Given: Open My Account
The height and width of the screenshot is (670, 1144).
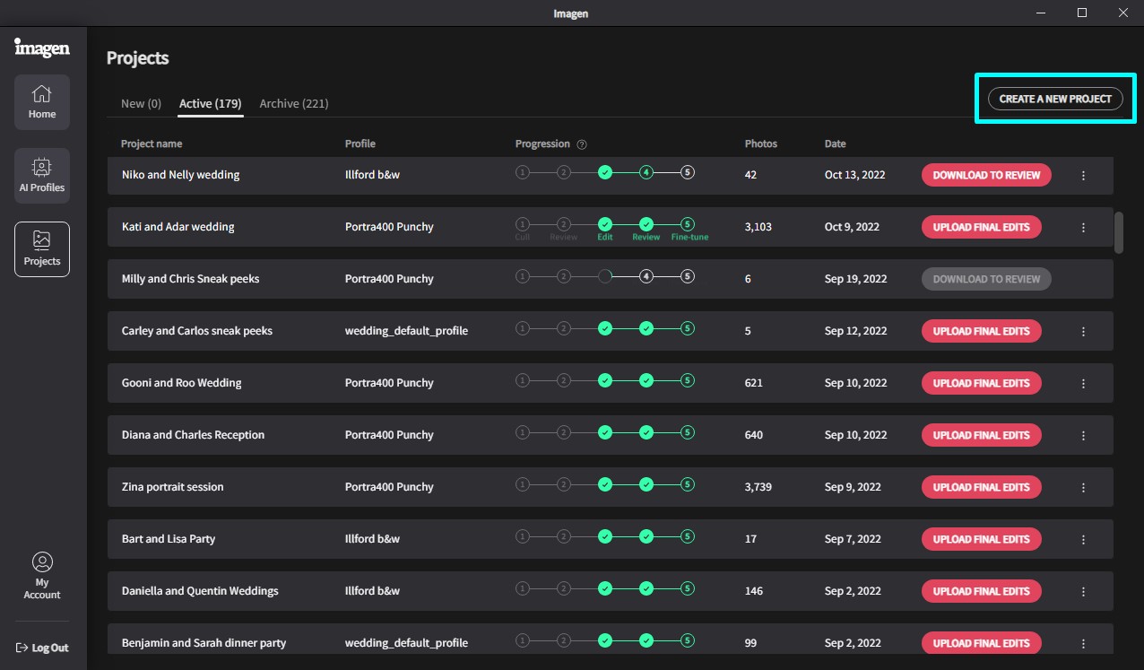Looking at the screenshot, I should [x=42, y=575].
